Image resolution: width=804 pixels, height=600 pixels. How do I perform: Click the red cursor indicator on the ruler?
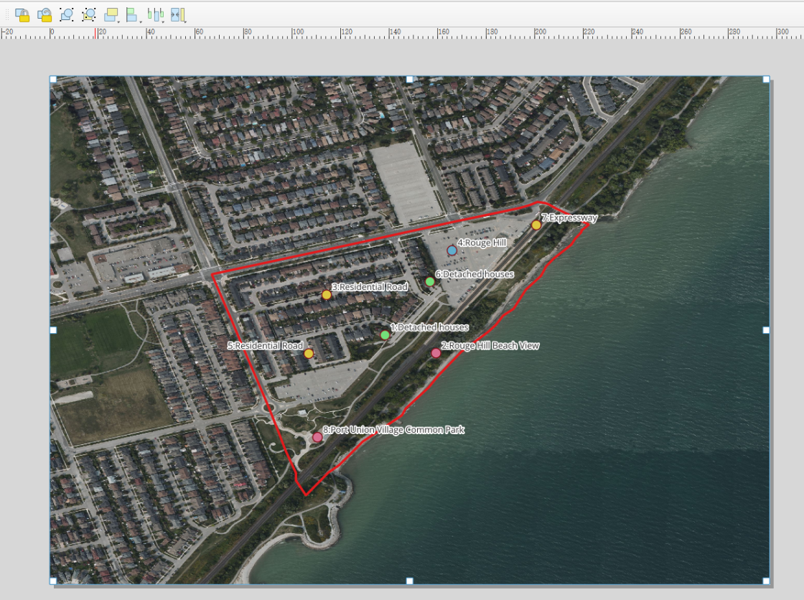tap(96, 33)
